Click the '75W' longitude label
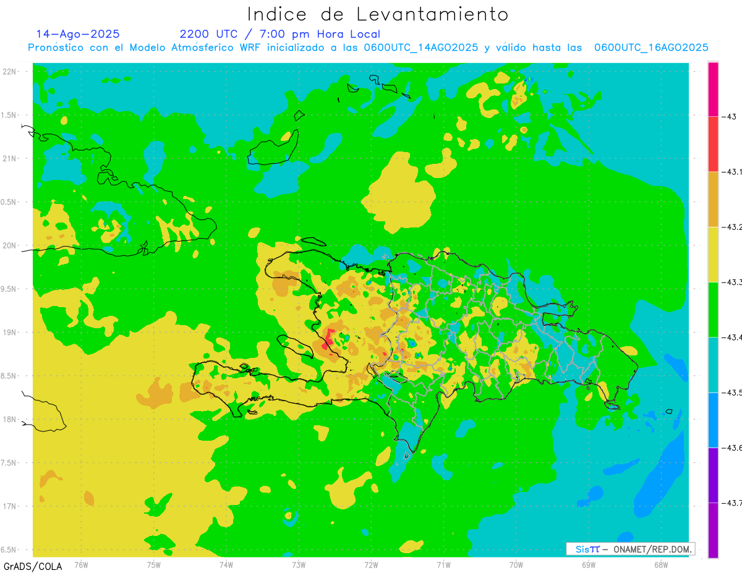This screenshot has width=742, height=573. pyautogui.click(x=153, y=564)
